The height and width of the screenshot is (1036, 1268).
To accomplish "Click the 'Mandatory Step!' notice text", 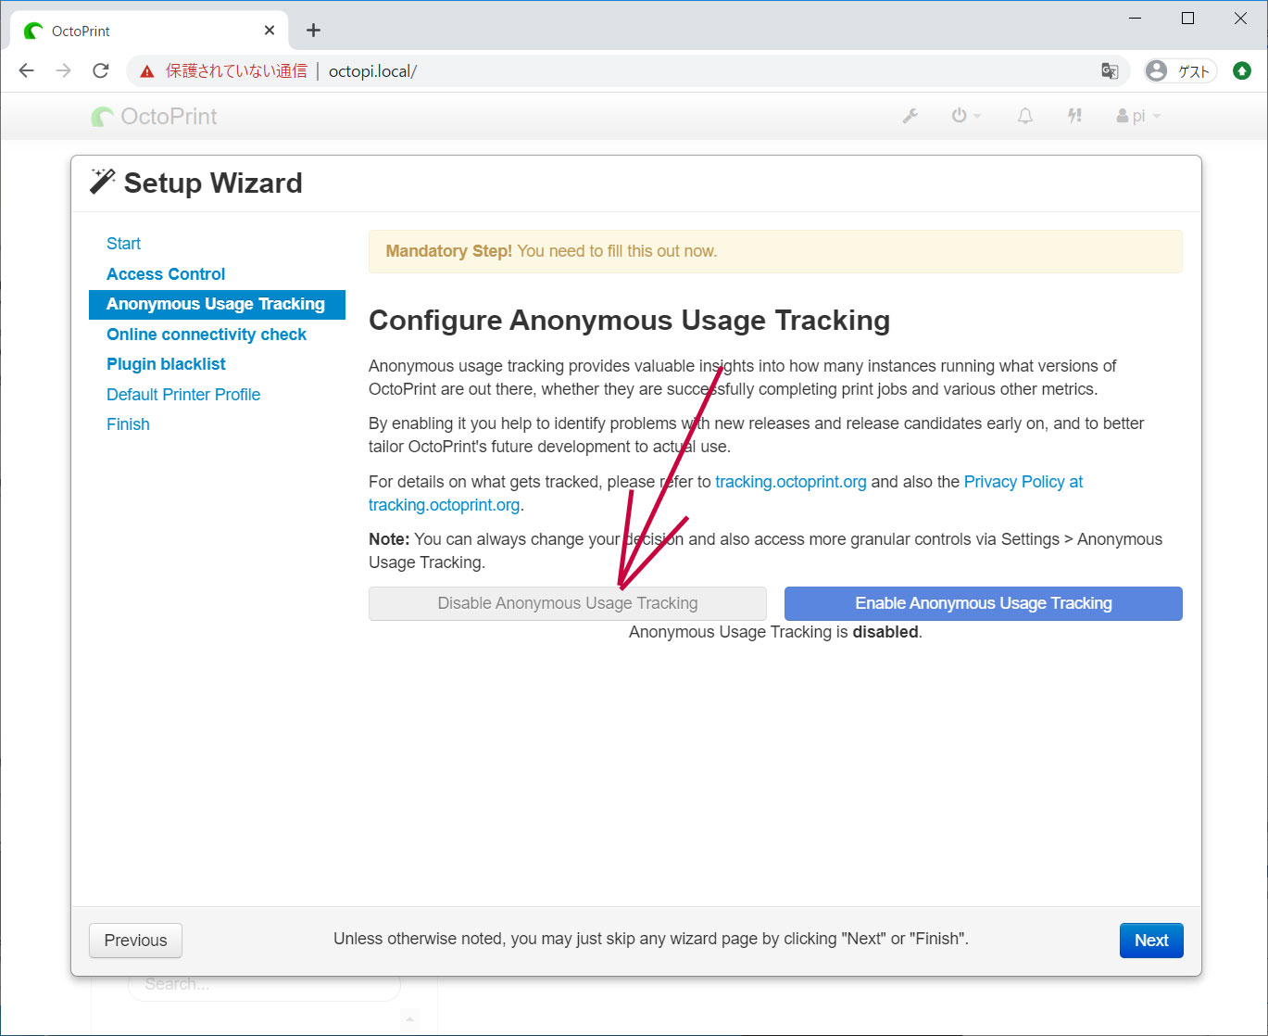I will click(x=448, y=251).
